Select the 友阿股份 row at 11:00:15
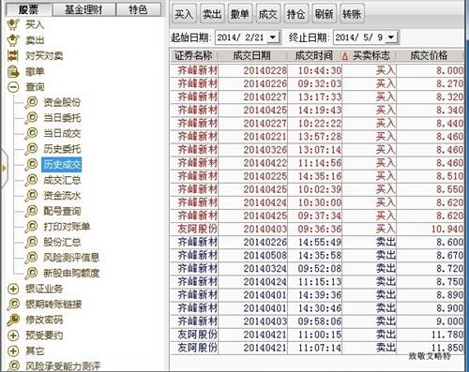The height and width of the screenshot is (372, 469). coord(317,335)
